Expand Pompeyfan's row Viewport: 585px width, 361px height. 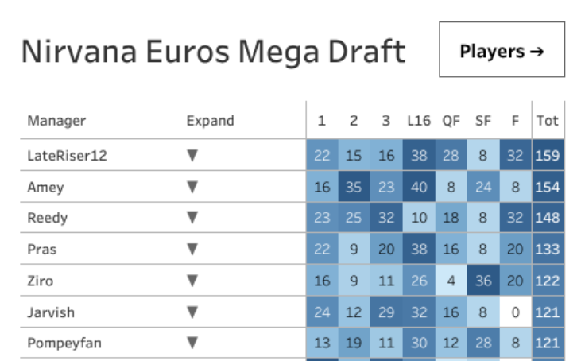point(192,343)
